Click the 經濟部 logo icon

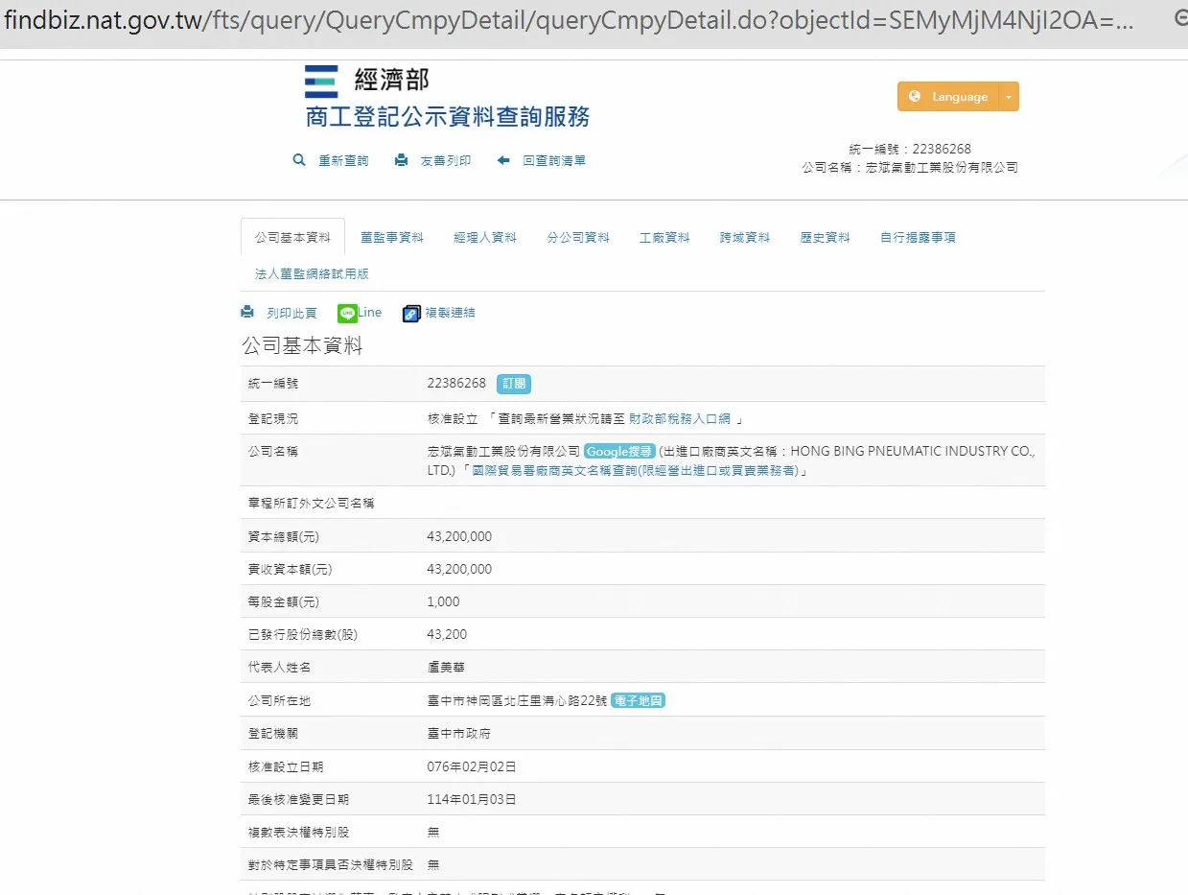coord(321,82)
